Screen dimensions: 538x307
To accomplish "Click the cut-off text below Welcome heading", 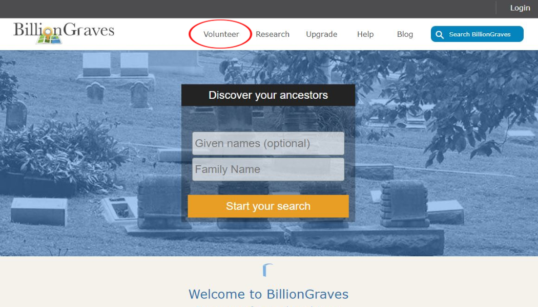I will click(268, 305).
